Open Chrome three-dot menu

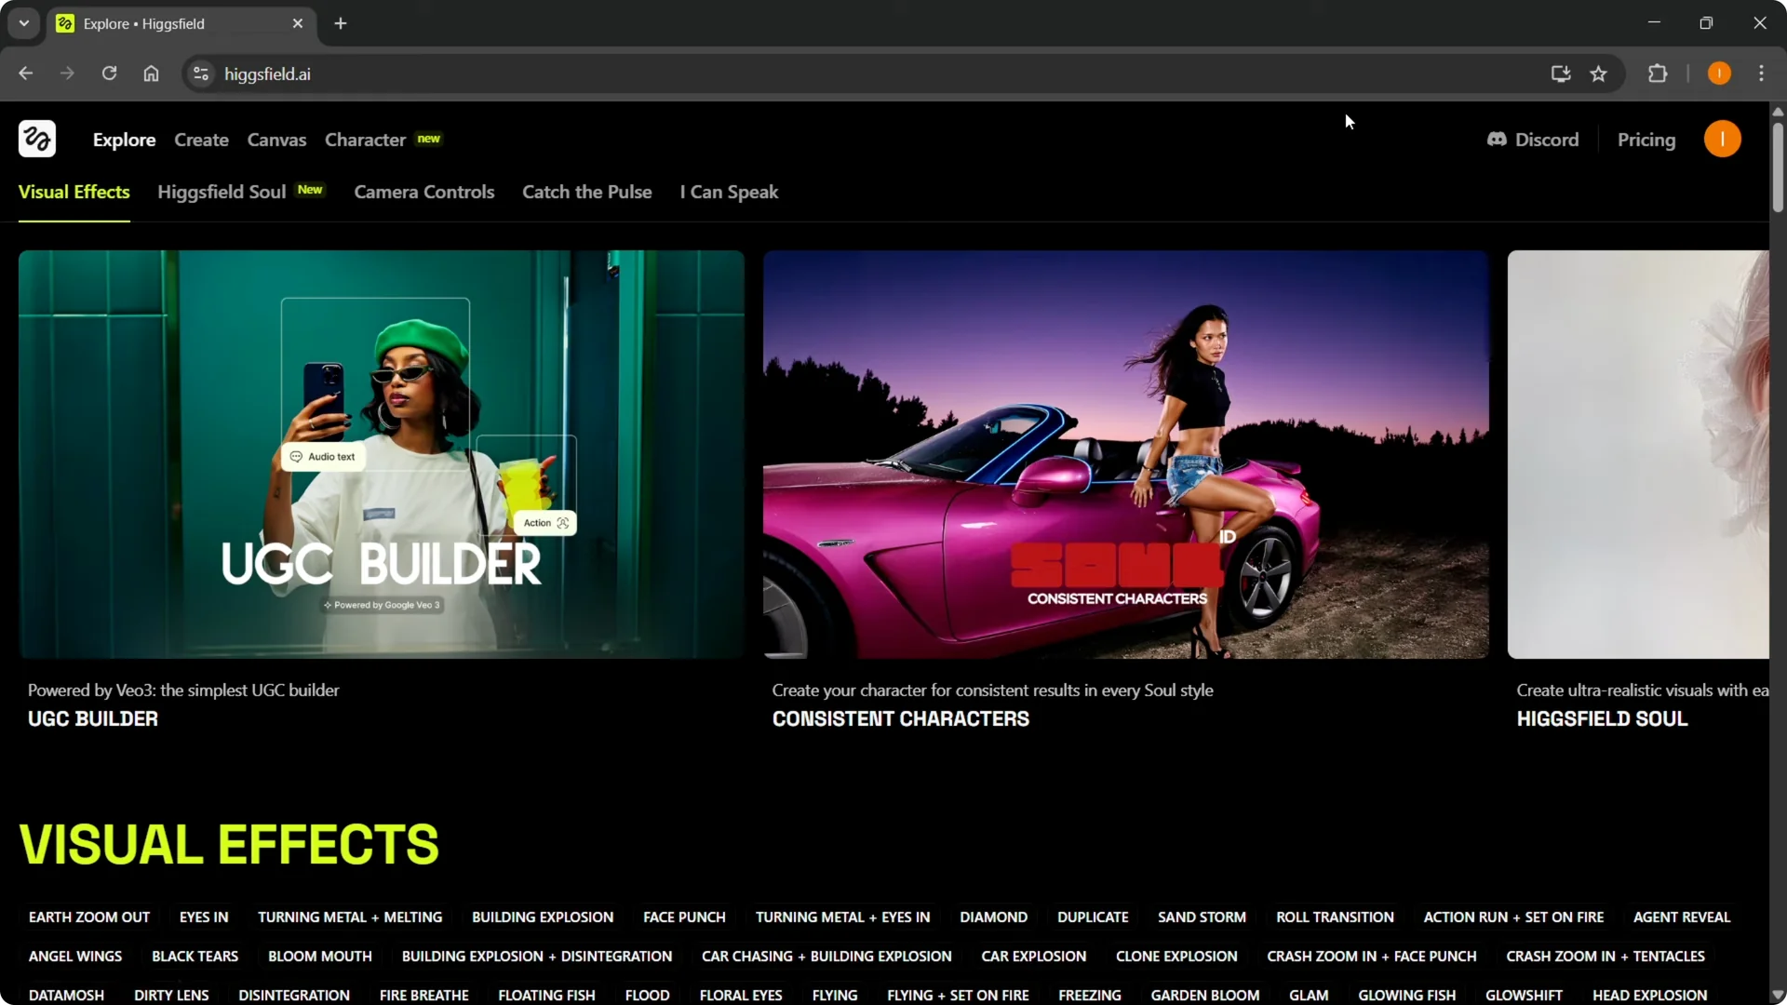click(1761, 74)
